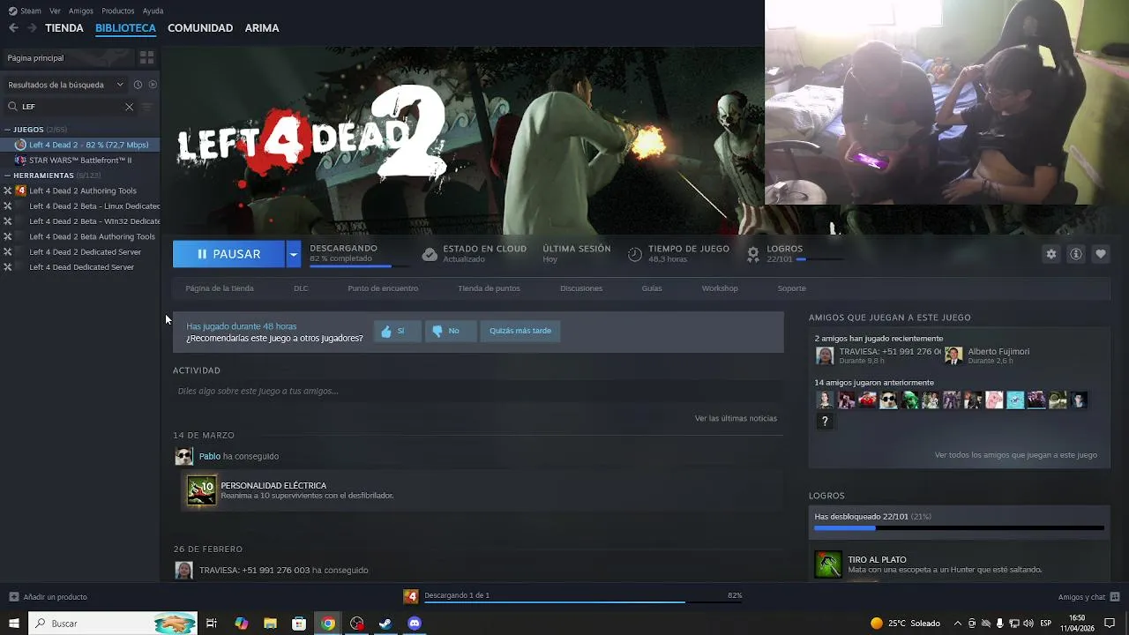This screenshot has width=1129, height=635.
Task: Choose No thumbs down recommendation
Action: point(451,332)
